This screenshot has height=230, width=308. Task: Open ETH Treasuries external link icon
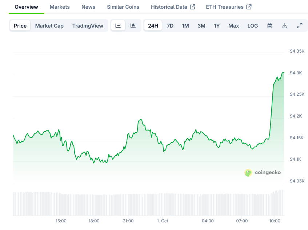249,7
